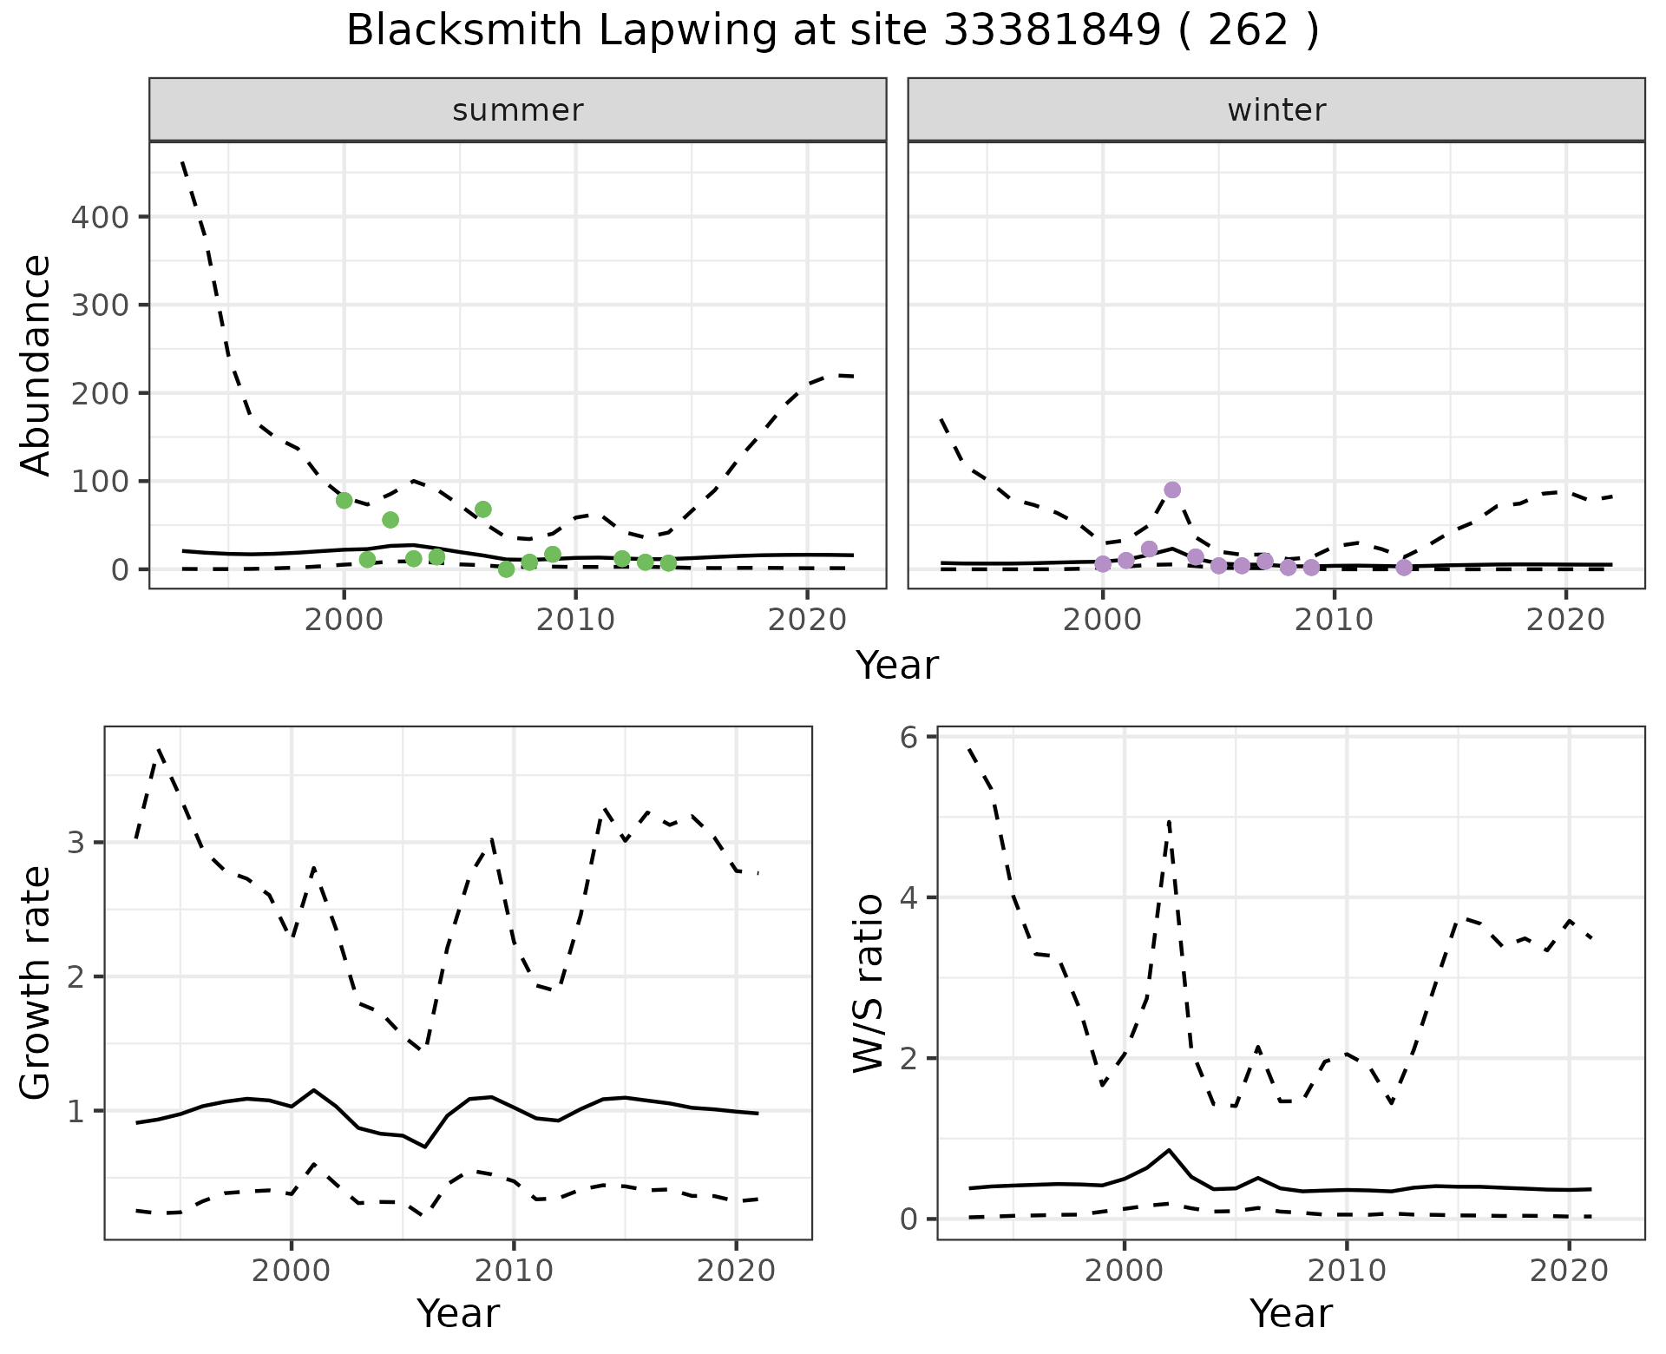Click the Year label under Growth rate plot
Image resolution: width=1666 pixels, height=1354 pixels.
pyautogui.click(x=458, y=1313)
